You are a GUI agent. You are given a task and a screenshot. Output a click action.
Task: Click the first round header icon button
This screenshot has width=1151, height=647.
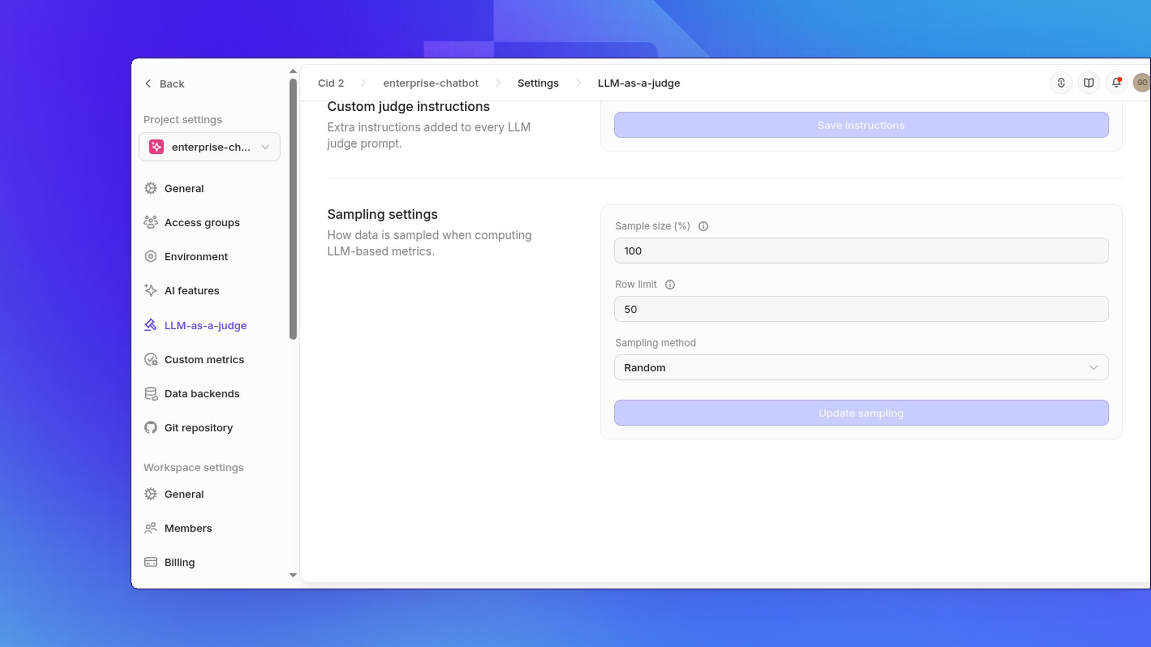coord(1061,83)
